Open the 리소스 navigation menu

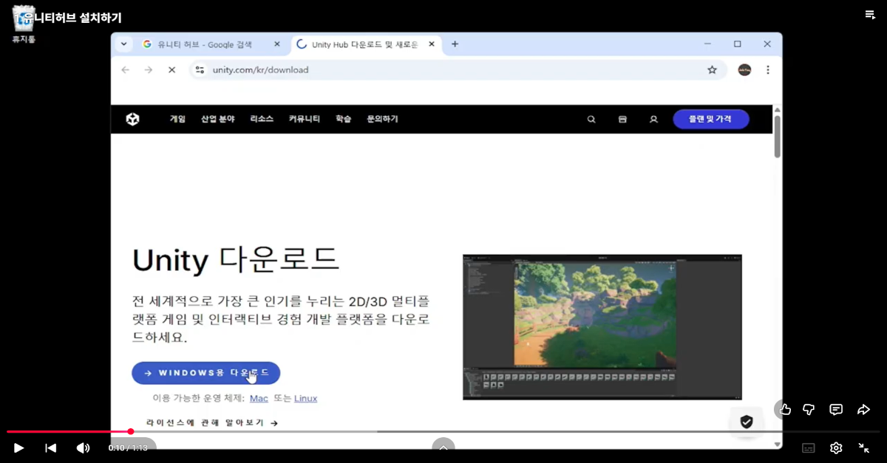(x=262, y=119)
